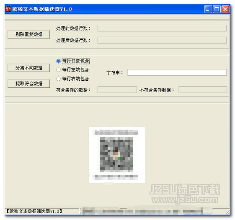Viewport: 235px width, 220px height.
Task: Click the 符合条件的数据 label
Action: click(x=73, y=90)
